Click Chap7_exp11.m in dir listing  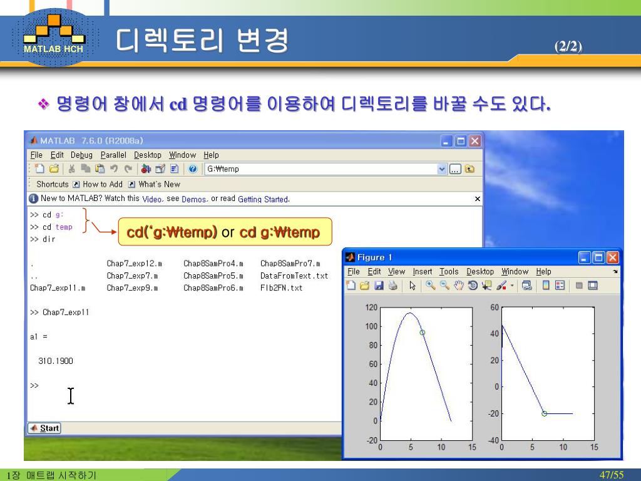[x=58, y=288]
